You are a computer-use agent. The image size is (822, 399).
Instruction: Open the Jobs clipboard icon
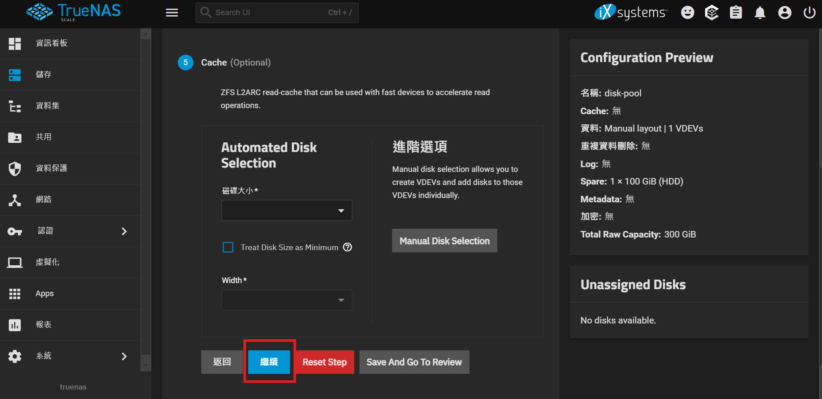pos(735,13)
